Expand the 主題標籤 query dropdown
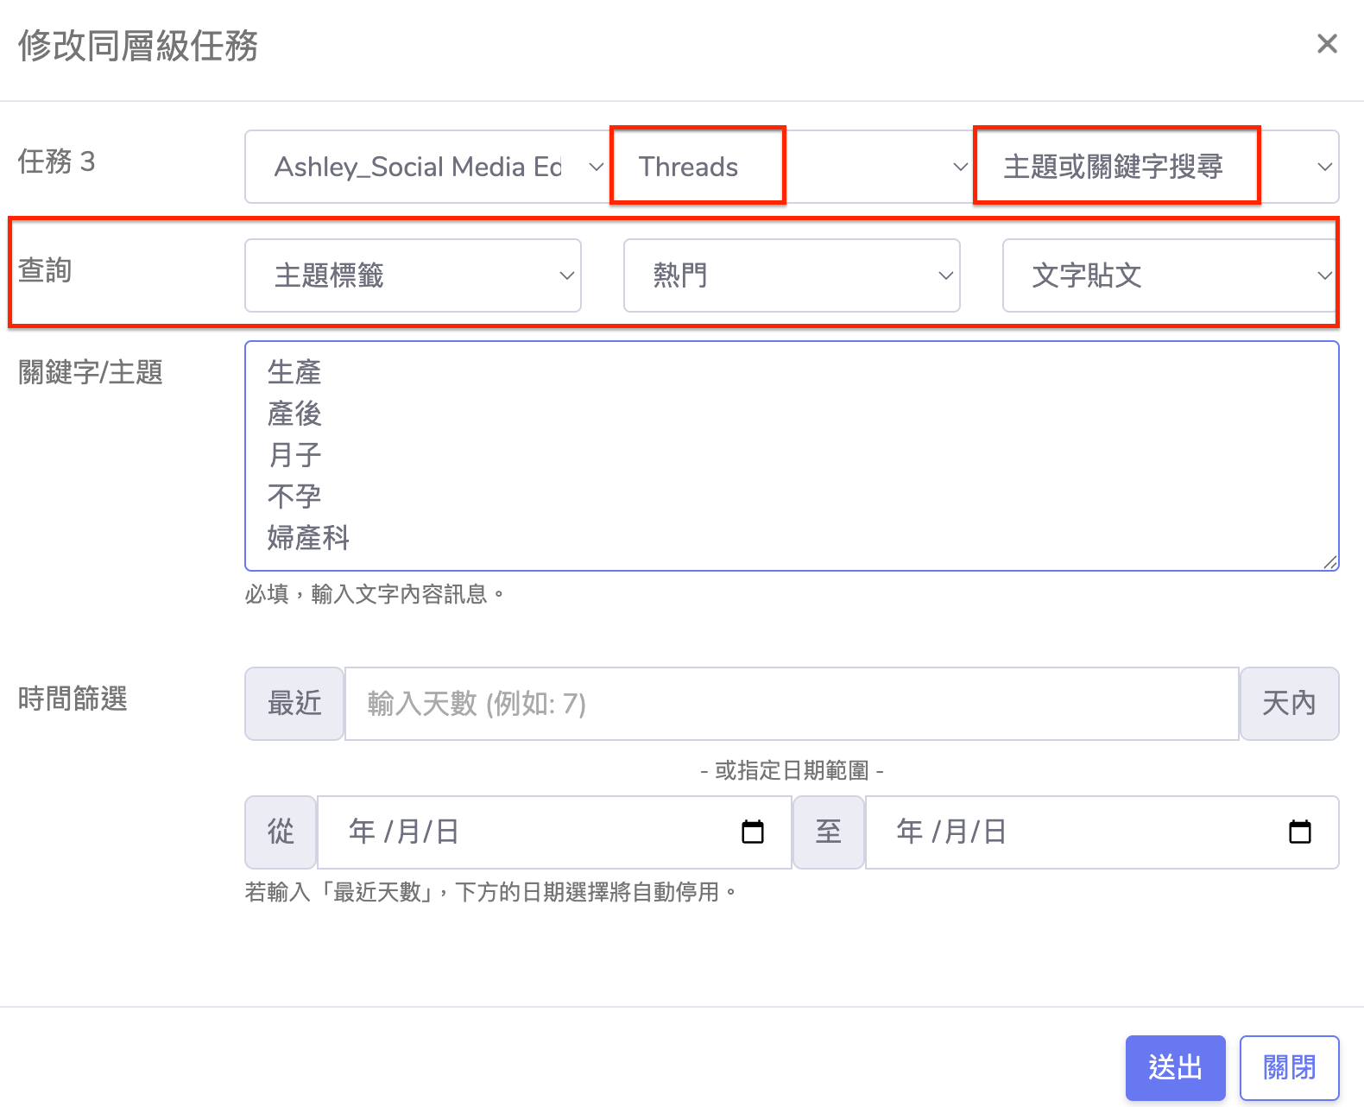 click(x=413, y=275)
